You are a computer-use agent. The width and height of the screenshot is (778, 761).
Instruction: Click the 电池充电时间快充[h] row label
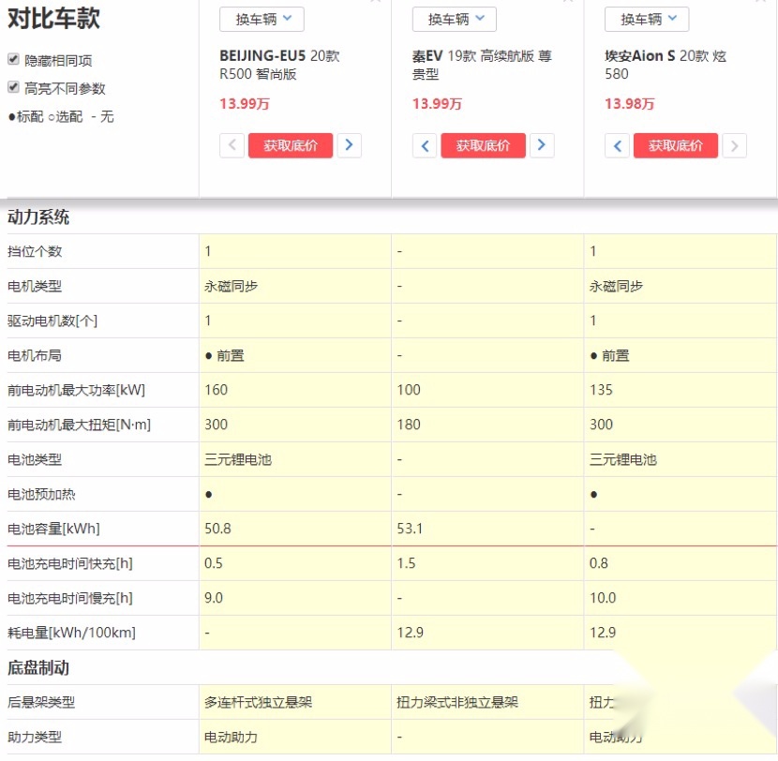pos(69,563)
